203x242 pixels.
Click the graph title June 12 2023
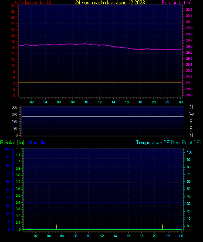(x=130, y=3)
